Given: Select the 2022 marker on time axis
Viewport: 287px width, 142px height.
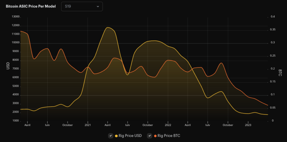Looking at the screenshot, I should [x=167, y=125].
